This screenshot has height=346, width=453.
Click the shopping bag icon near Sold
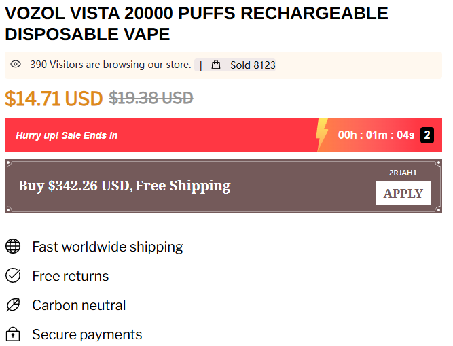pyautogui.click(x=216, y=65)
